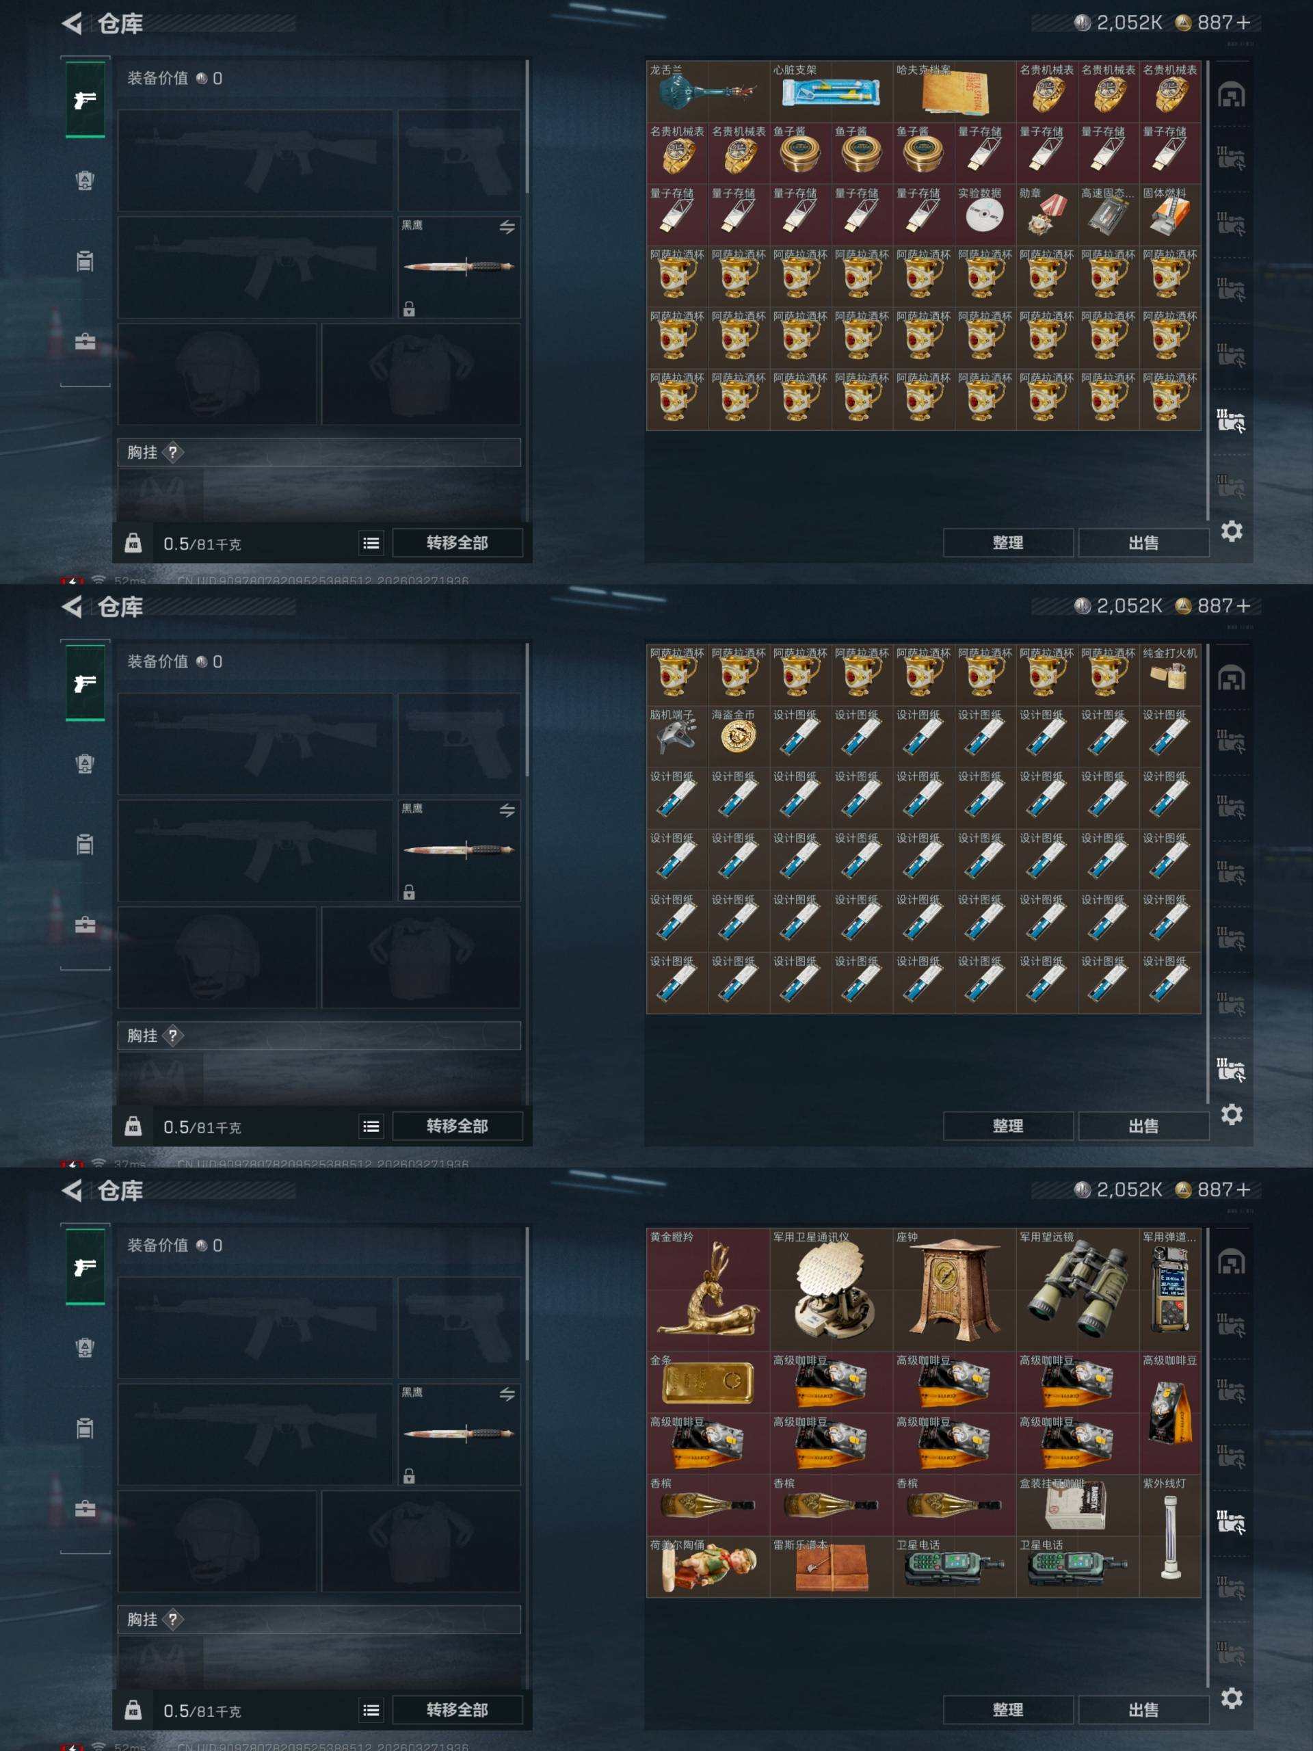Image resolution: width=1313 pixels, height=1751 pixels.
Task: Select the 盒装挂耳咖啡 boxed coffee item
Action: pyautogui.click(x=1077, y=1505)
